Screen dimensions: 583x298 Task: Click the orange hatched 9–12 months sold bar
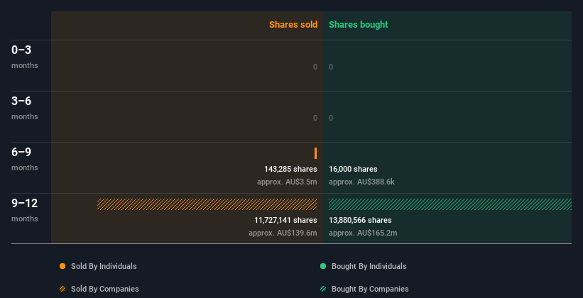(207, 204)
